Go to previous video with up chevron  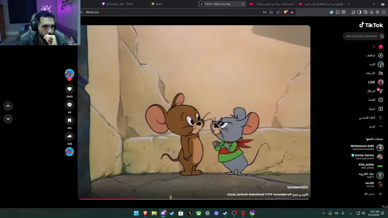pos(8,106)
